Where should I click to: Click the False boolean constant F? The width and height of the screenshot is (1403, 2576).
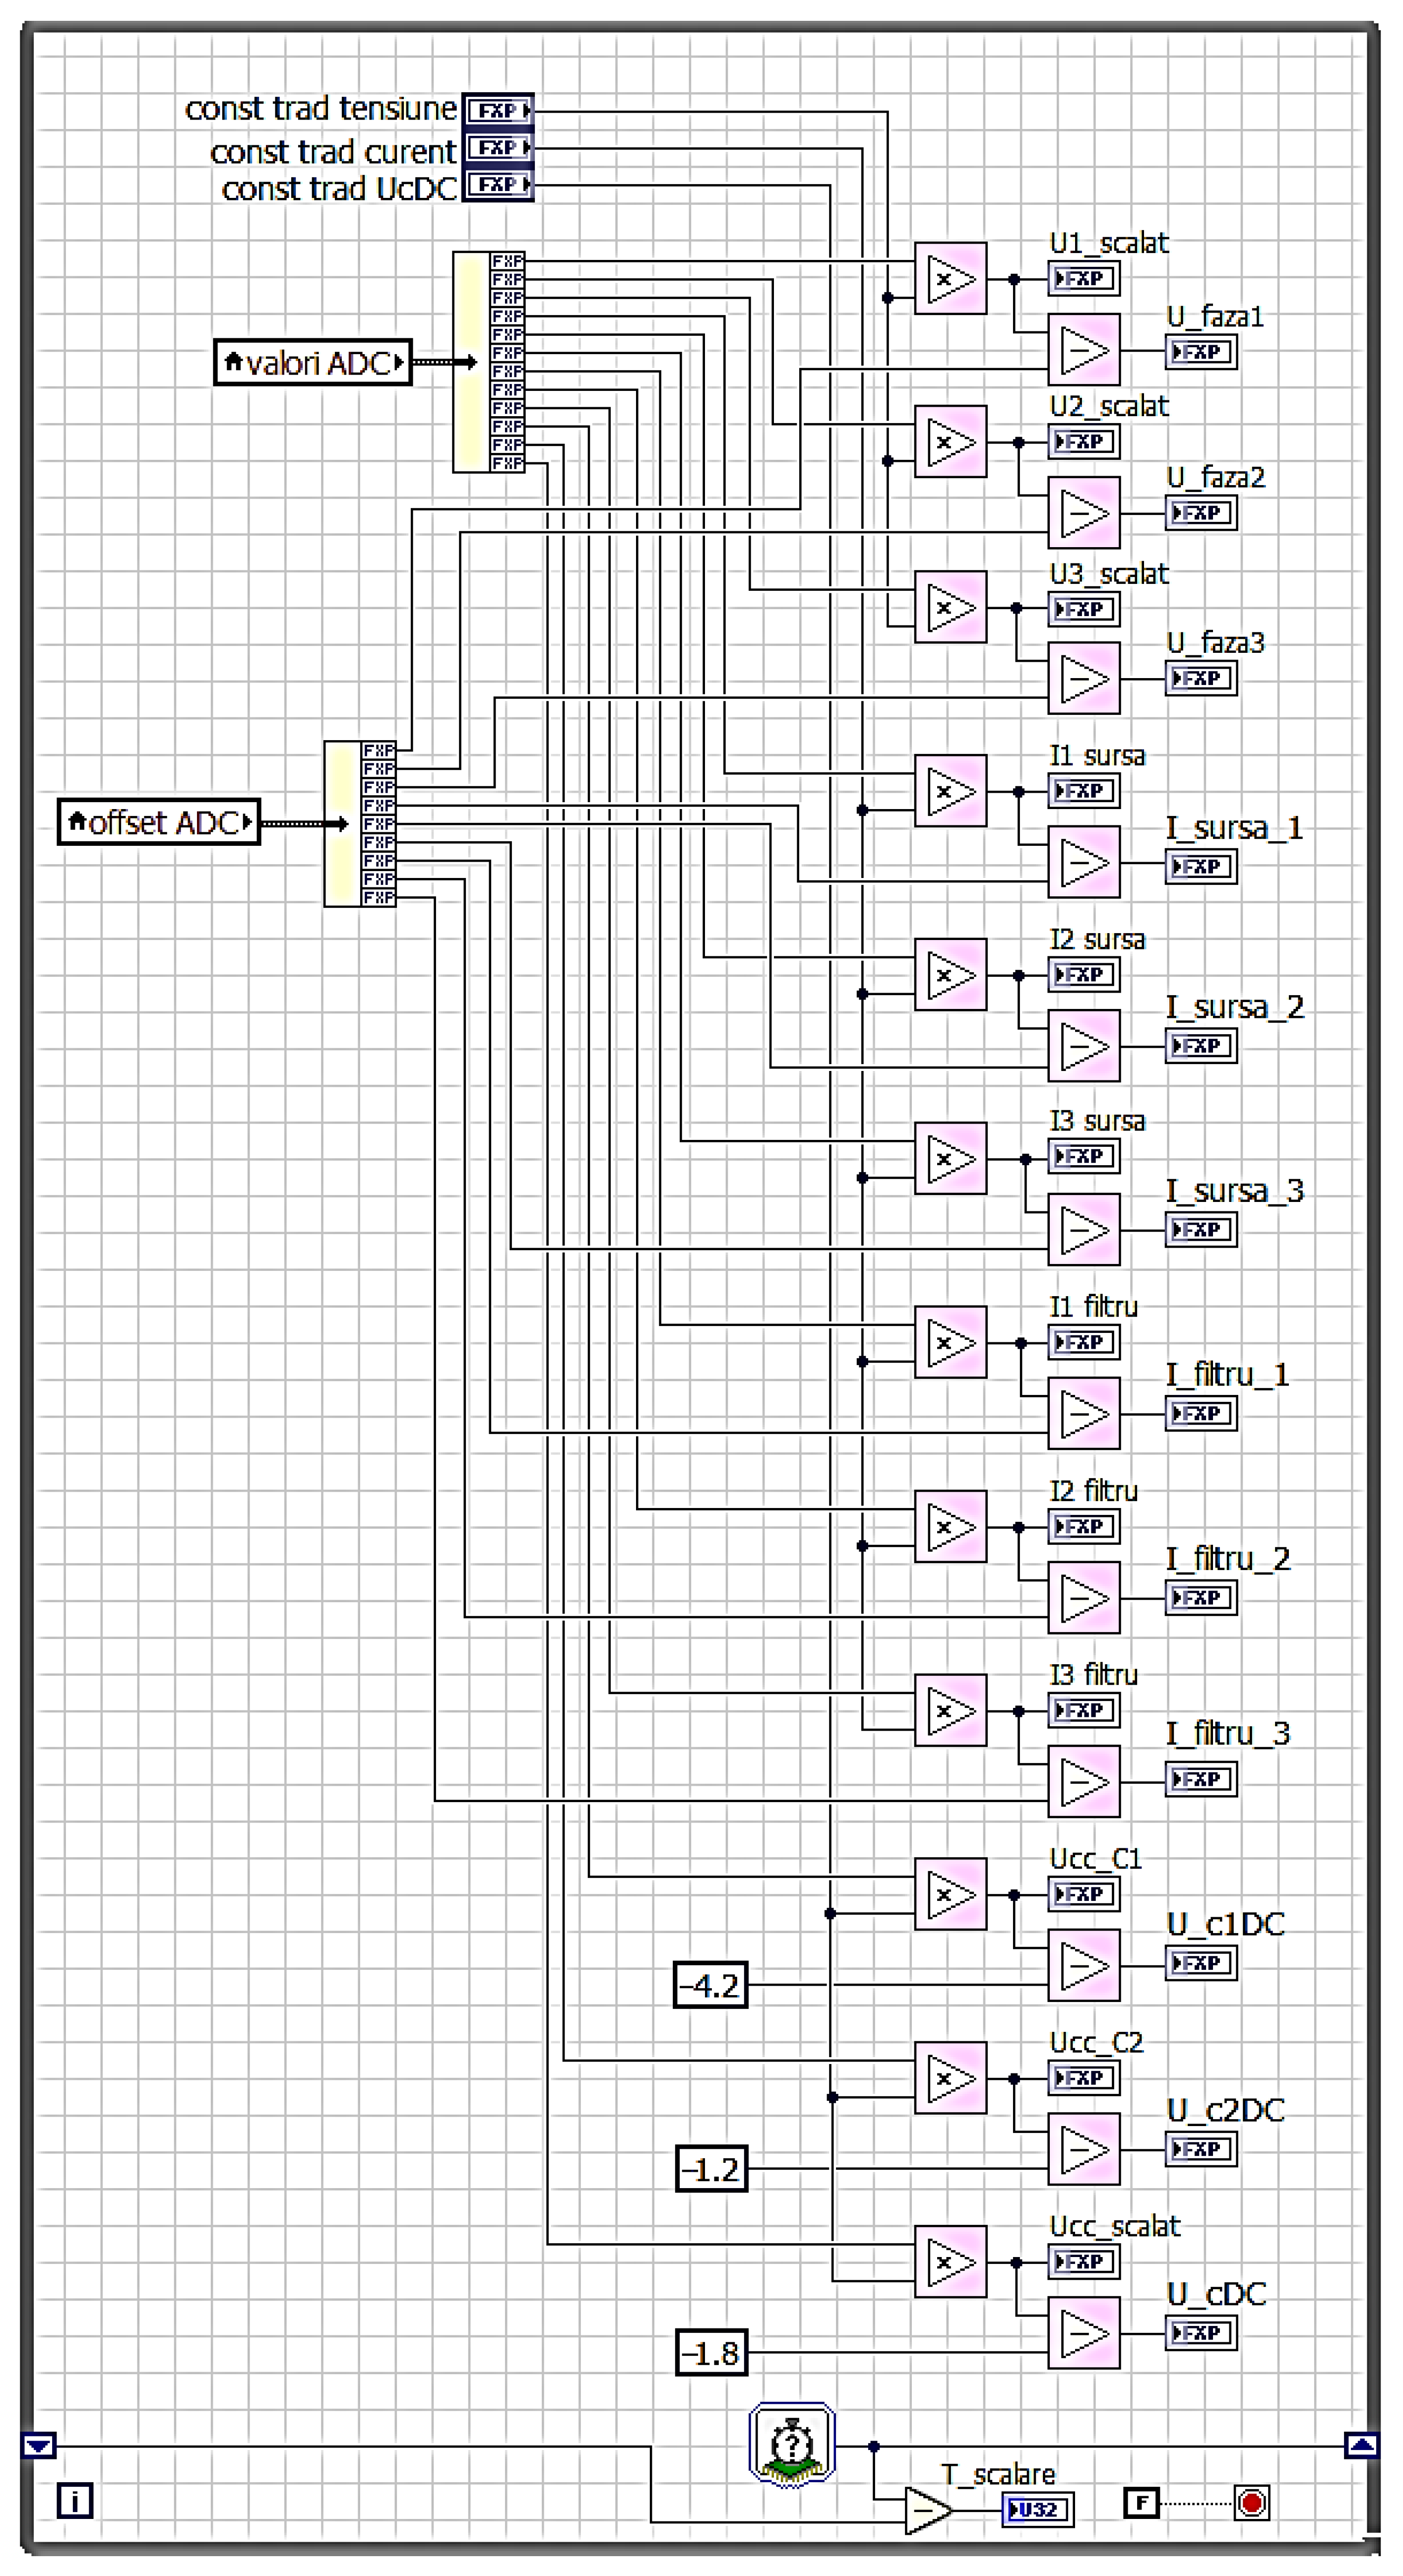point(1141,2503)
